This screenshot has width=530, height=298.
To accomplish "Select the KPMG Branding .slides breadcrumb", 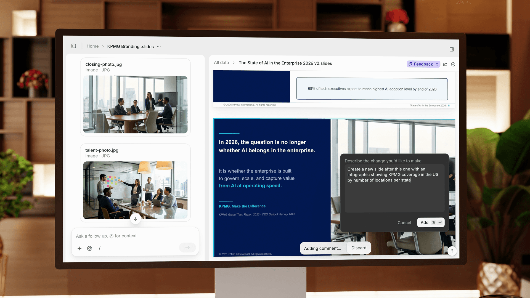I will tap(130, 46).
